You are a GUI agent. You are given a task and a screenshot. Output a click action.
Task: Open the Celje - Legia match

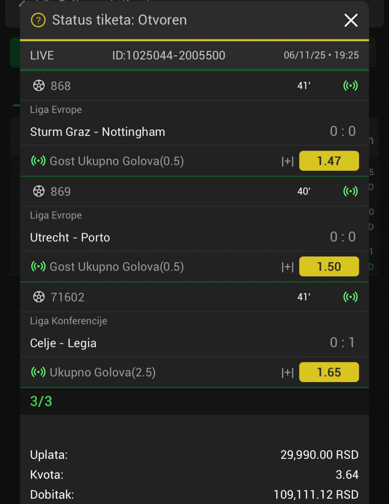(x=63, y=343)
